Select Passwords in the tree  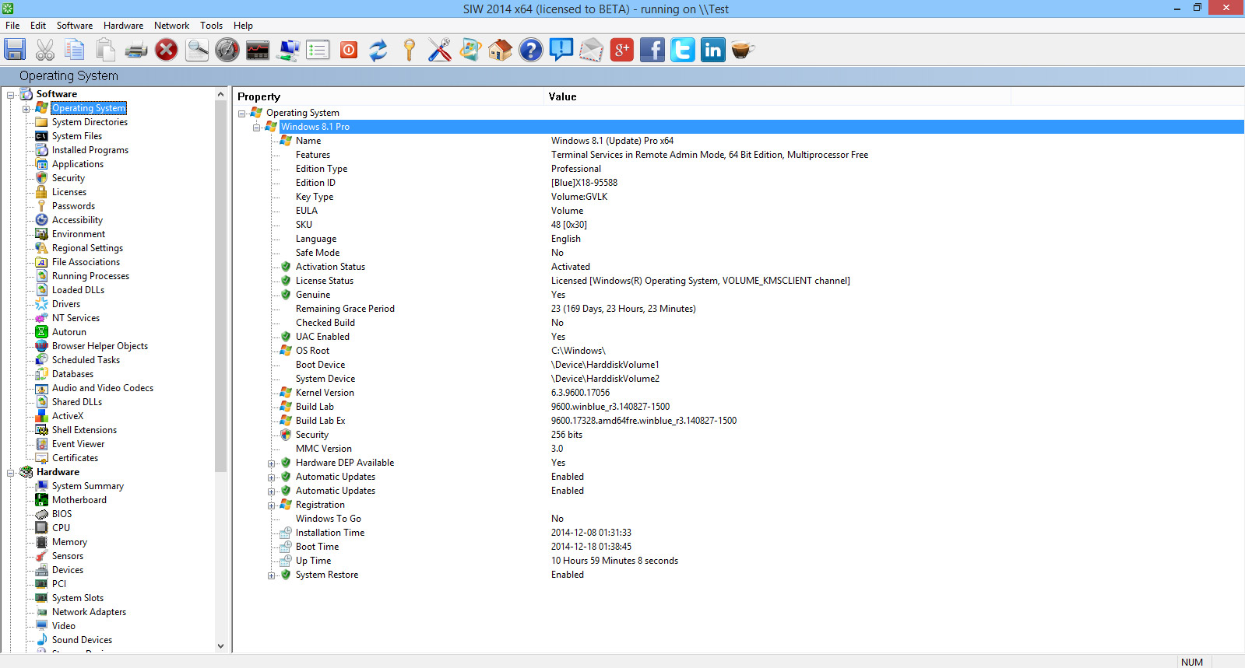73,206
